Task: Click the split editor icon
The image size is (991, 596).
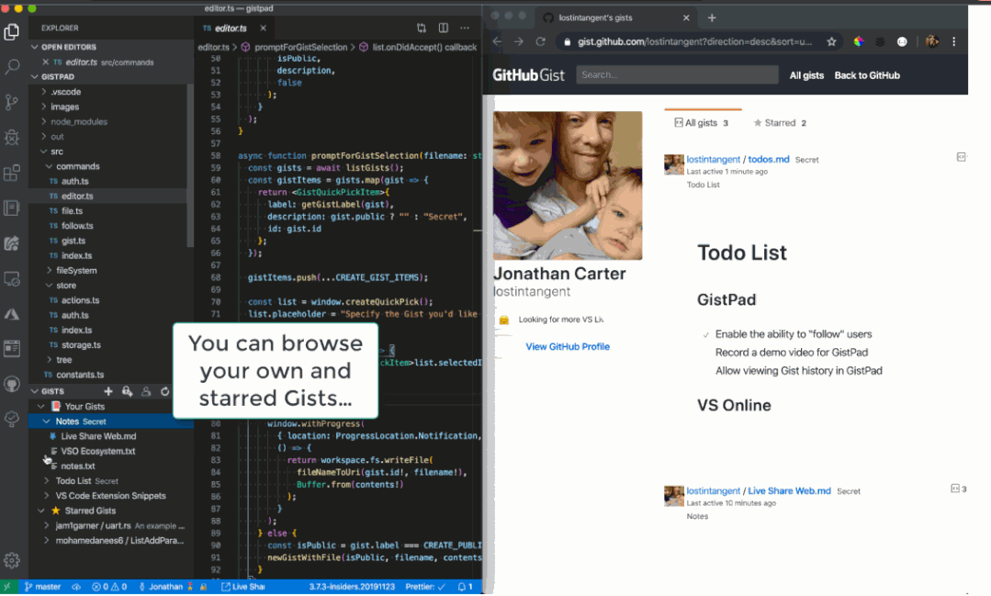Action: [x=444, y=28]
